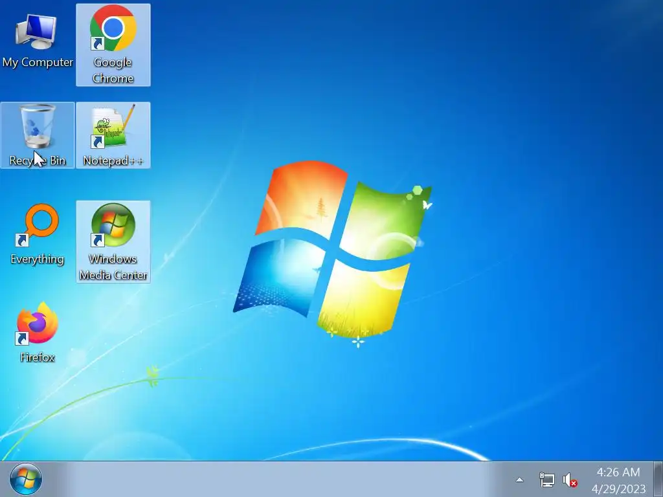This screenshot has height=497, width=663.
Task: Click the muted volume speaker icon
Action: pos(570,480)
